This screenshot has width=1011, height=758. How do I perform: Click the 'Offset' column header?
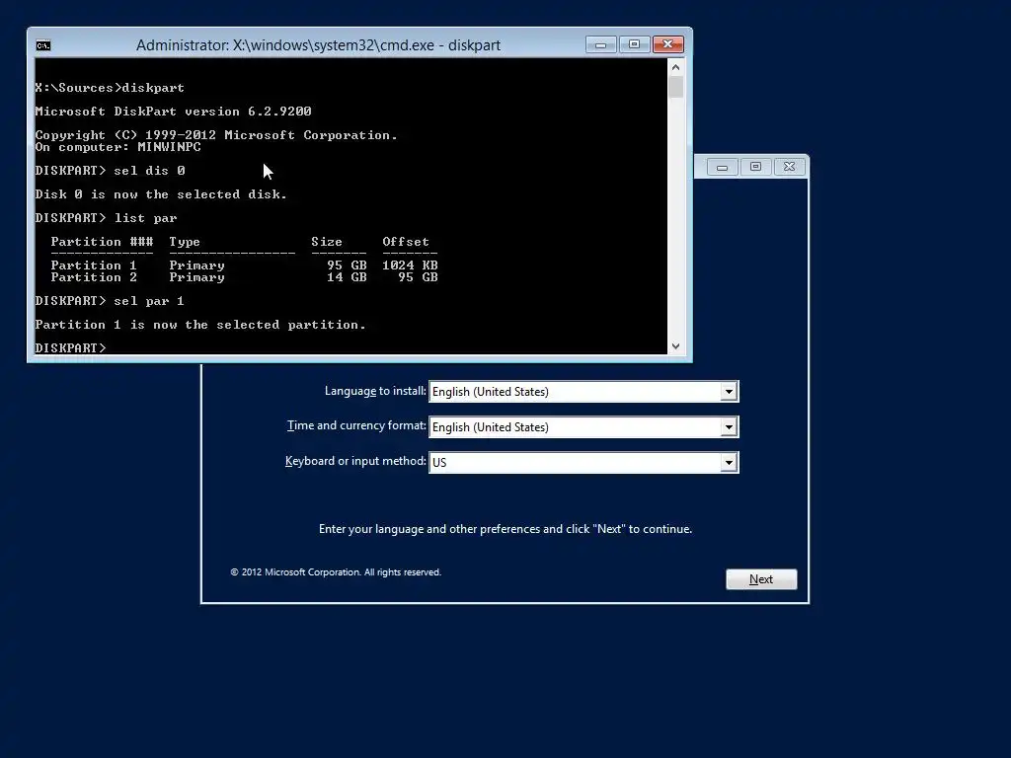[x=406, y=242]
